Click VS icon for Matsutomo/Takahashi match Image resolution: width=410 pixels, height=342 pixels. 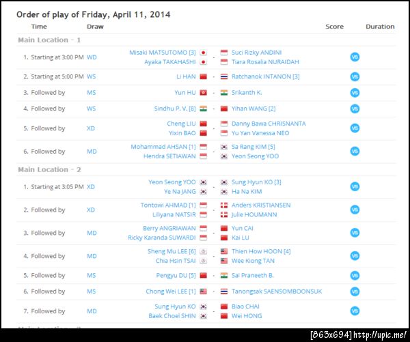click(354, 57)
